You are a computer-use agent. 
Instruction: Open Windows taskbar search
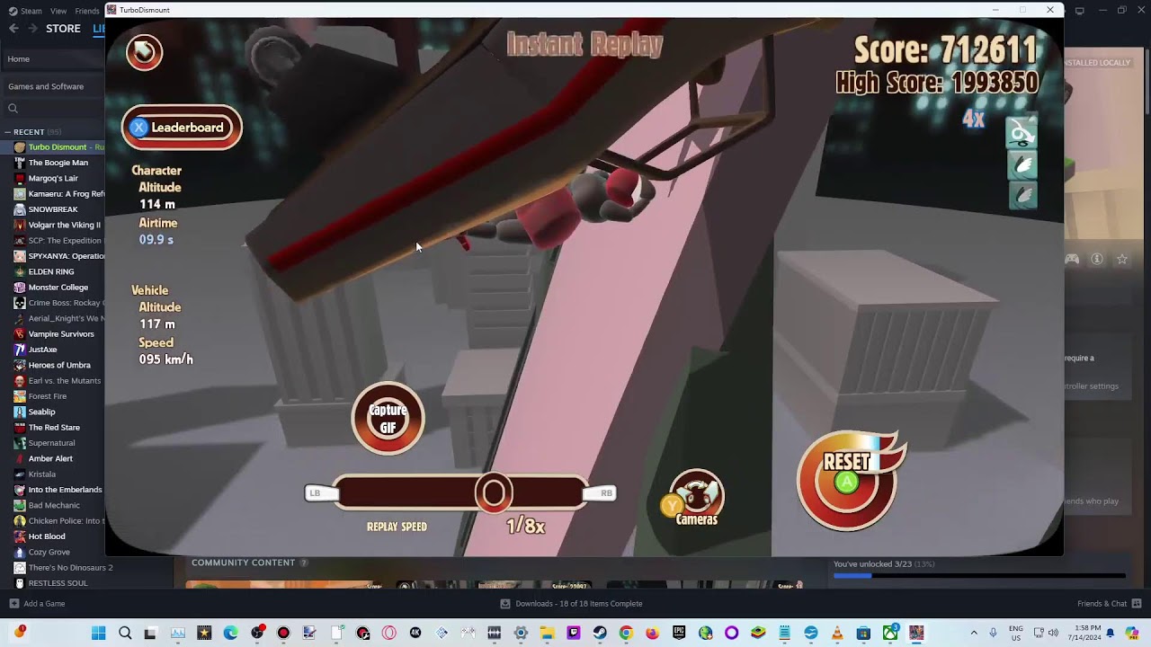pos(125,633)
